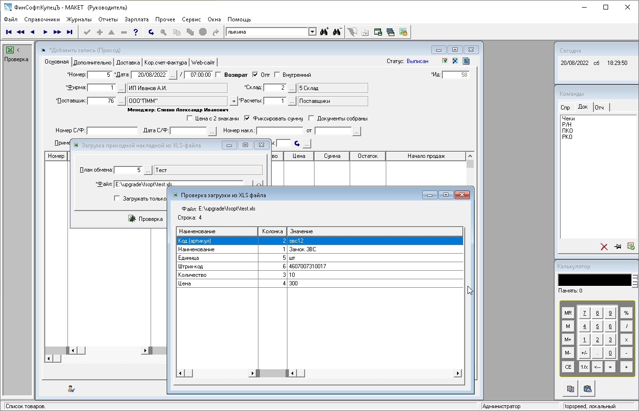Click horizontal scrollbar right arrow in Проверка загрузки table
Viewport: 639px width, 411px height.
click(458, 374)
